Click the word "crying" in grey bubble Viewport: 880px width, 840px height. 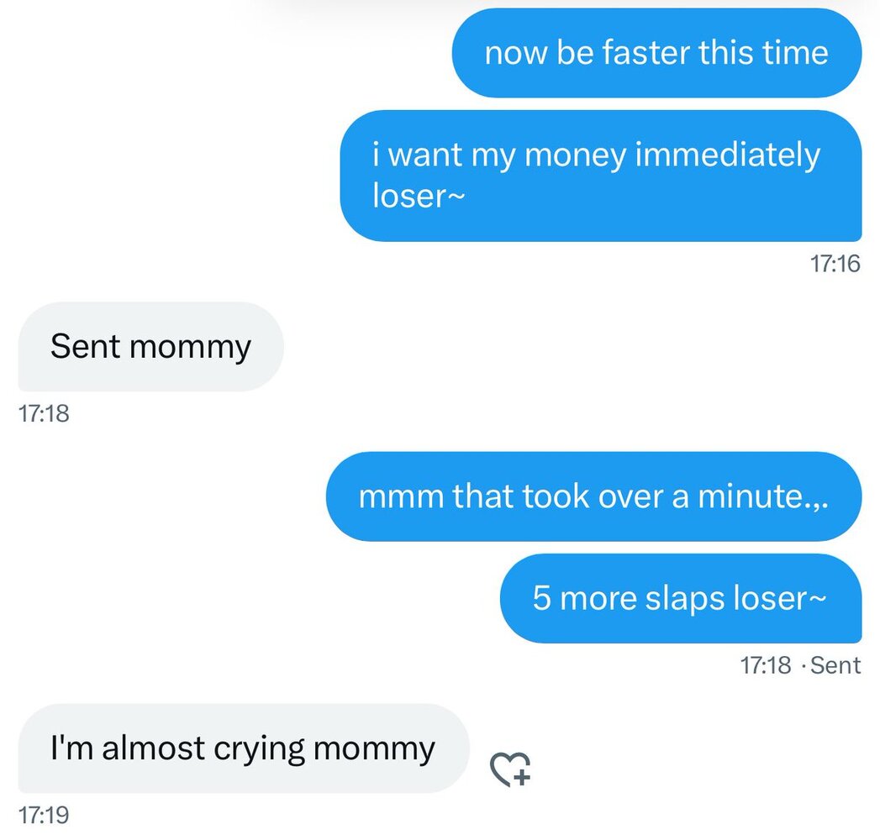click(261, 748)
